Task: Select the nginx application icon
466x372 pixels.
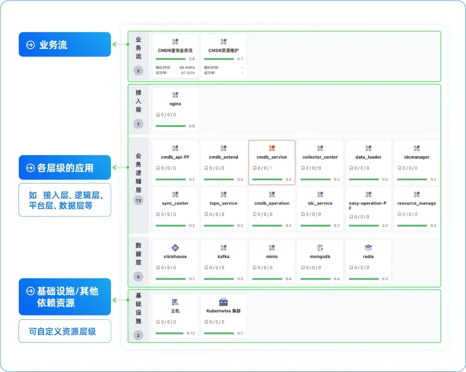Action: (175, 95)
